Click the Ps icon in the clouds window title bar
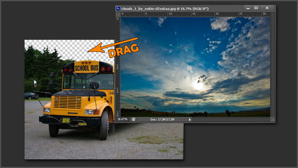The width and height of the screenshot is (298, 168). click(x=118, y=8)
